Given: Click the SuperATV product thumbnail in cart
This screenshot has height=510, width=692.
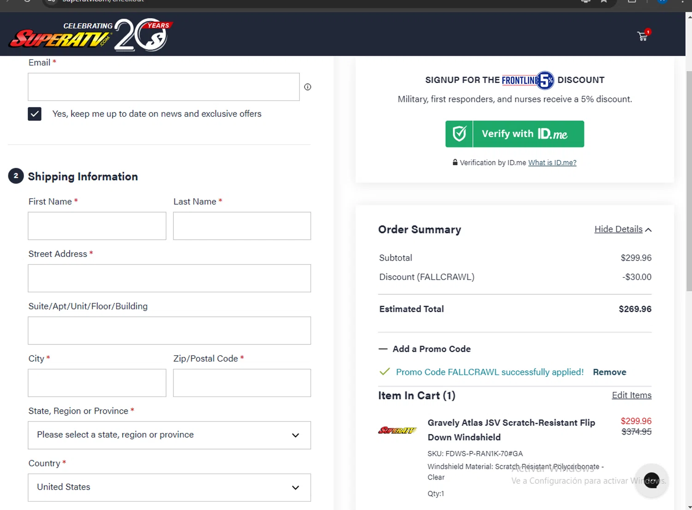Looking at the screenshot, I should [397, 430].
